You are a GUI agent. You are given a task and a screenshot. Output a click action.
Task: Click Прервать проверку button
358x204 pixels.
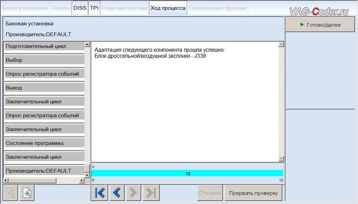click(253, 193)
